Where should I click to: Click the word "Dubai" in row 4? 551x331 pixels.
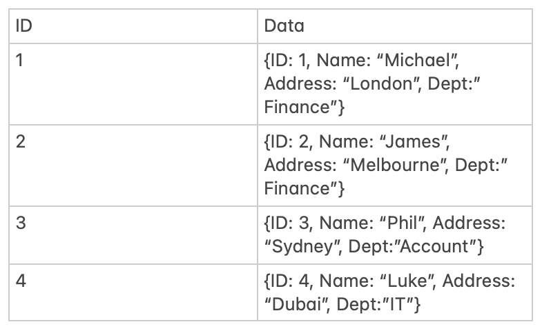coord(297,305)
